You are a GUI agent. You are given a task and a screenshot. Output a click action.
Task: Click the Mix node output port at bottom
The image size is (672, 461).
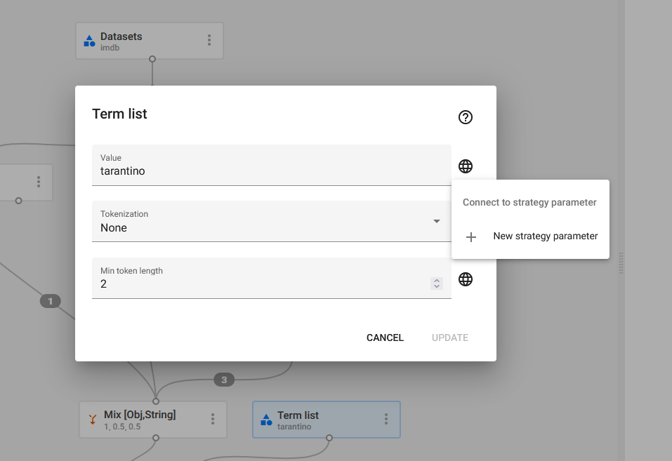point(156,438)
